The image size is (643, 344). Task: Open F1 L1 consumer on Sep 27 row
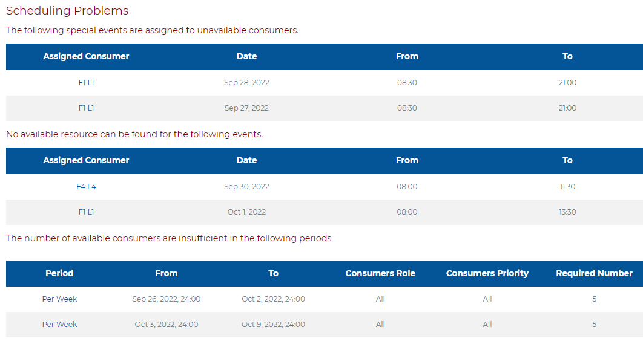86,108
